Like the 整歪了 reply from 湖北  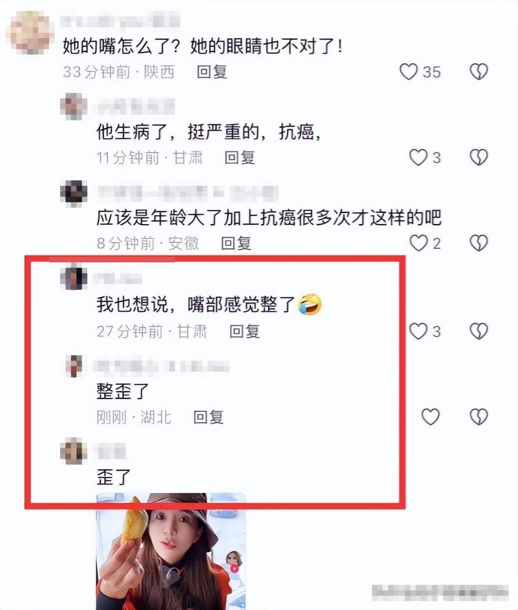[430, 417]
